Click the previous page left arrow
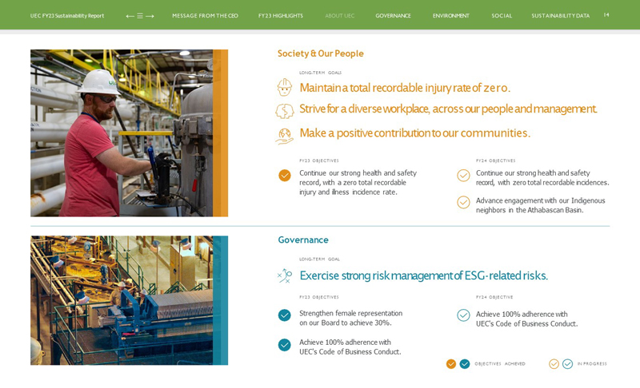Image resolution: width=640 pixels, height=388 pixels. 130,16
